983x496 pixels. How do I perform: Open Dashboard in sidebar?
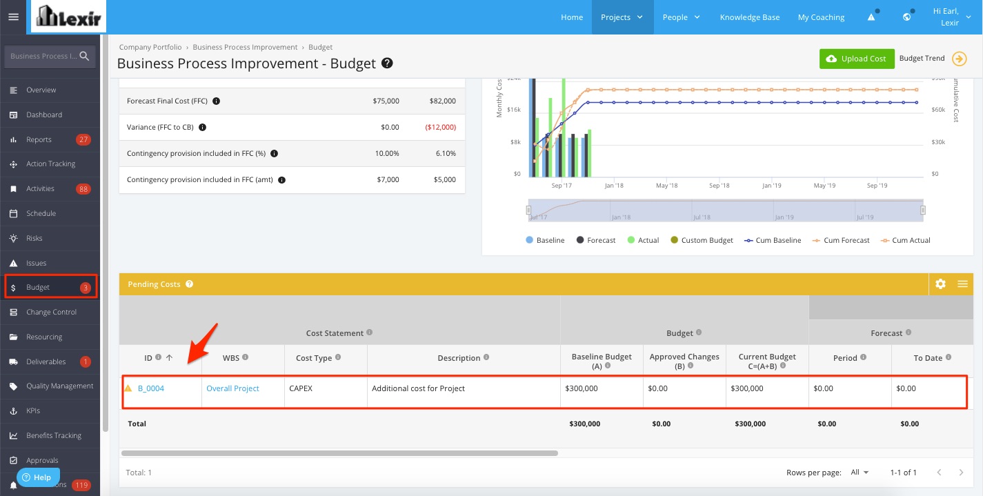(50, 115)
